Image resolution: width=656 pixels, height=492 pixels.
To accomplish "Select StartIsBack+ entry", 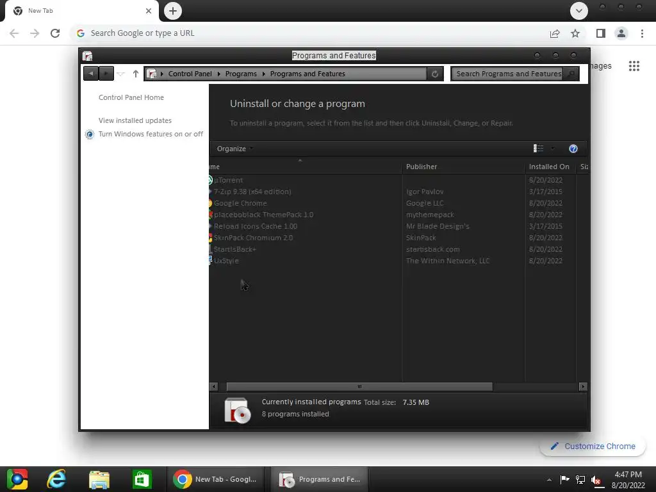I will (234, 249).
